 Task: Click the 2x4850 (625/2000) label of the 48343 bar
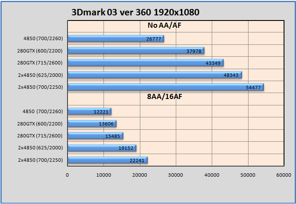[x=40, y=75]
